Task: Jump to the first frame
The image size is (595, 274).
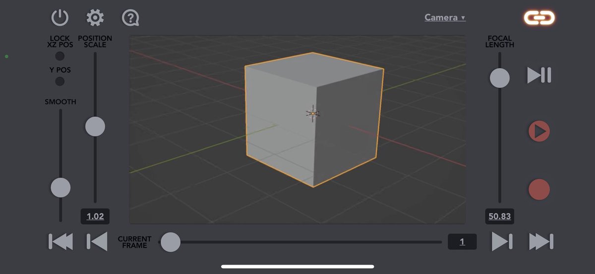Action: (60, 241)
